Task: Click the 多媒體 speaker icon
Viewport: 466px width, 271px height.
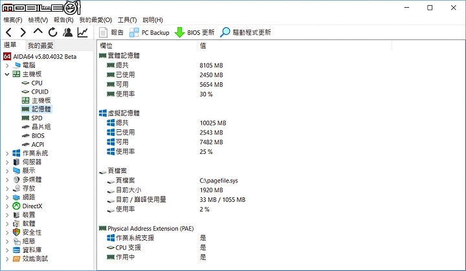Action: point(16,179)
